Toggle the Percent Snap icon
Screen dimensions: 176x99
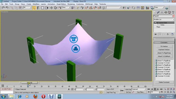coord(95,8)
